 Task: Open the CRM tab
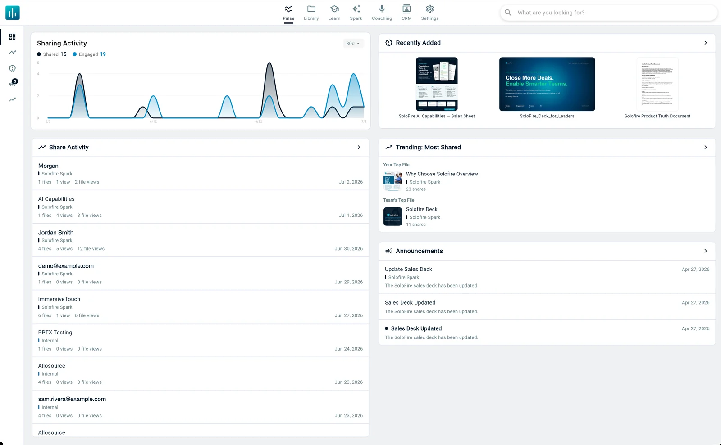406,13
